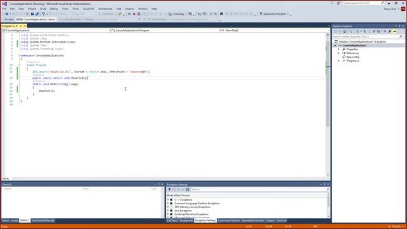Pause debugging with Break All button
This screenshot has height=229, width=407.
pos(129,14)
